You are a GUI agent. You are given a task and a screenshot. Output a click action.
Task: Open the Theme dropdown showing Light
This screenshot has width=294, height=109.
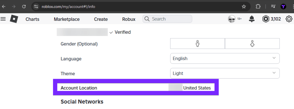pyautogui.click(x=225, y=73)
